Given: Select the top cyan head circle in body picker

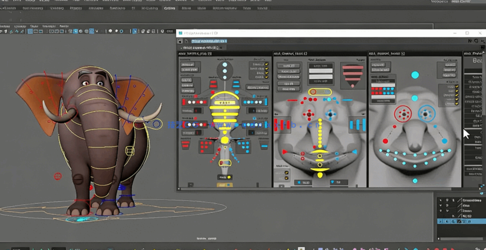Looking at the screenshot, I should (x=225, y=64).
